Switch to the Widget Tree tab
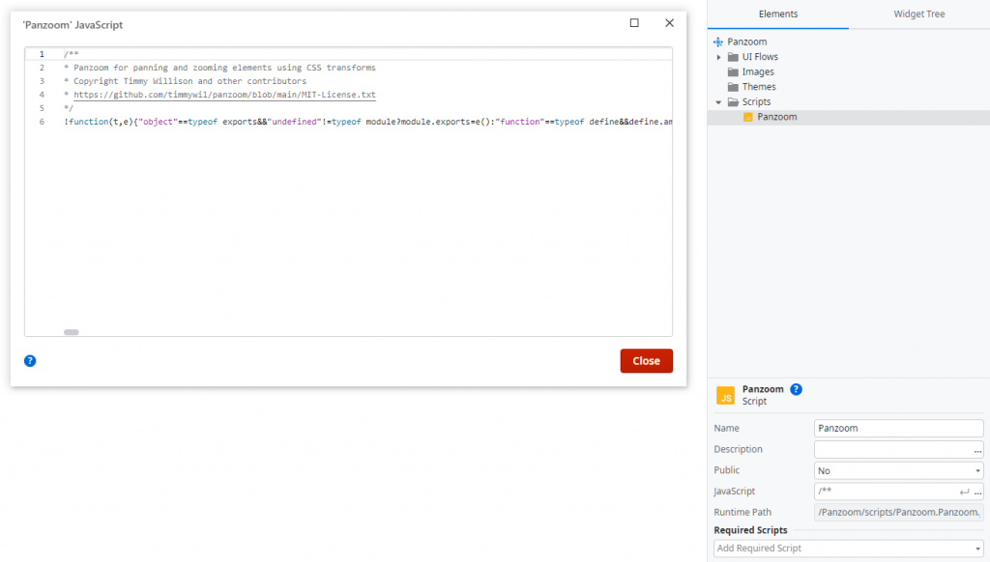Viewport: 990px width, 562px height. [x=918, y=14]
